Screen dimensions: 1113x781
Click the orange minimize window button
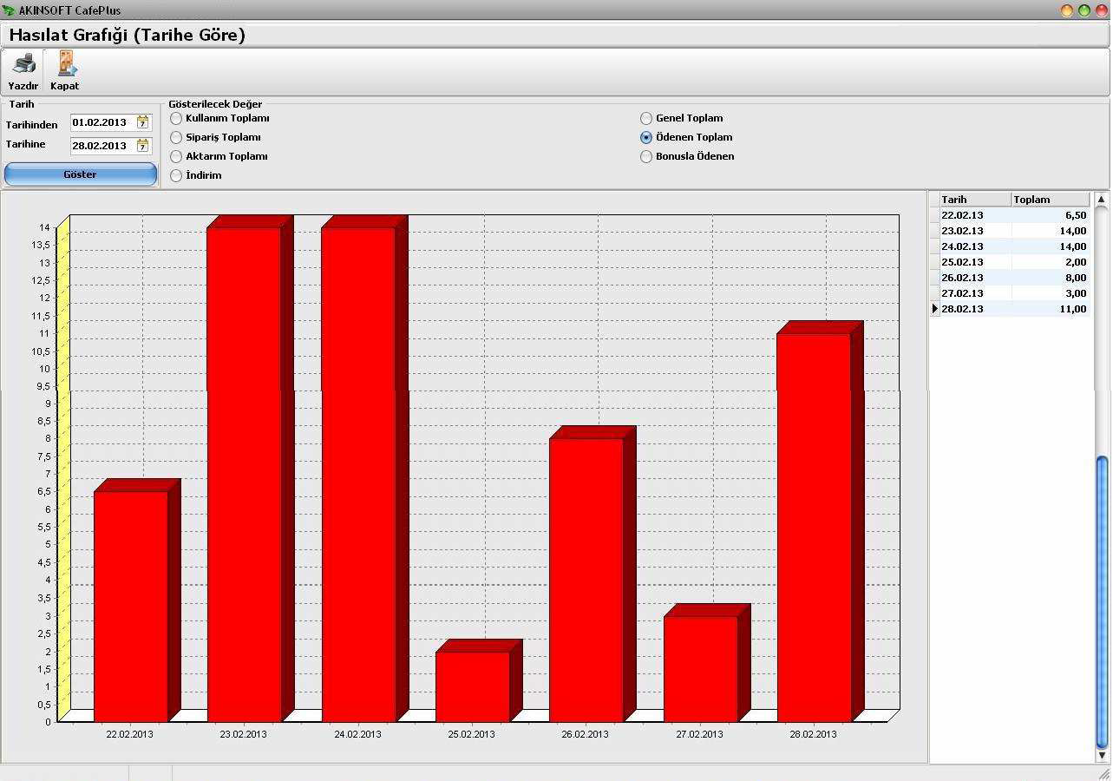pos(1067,10)
